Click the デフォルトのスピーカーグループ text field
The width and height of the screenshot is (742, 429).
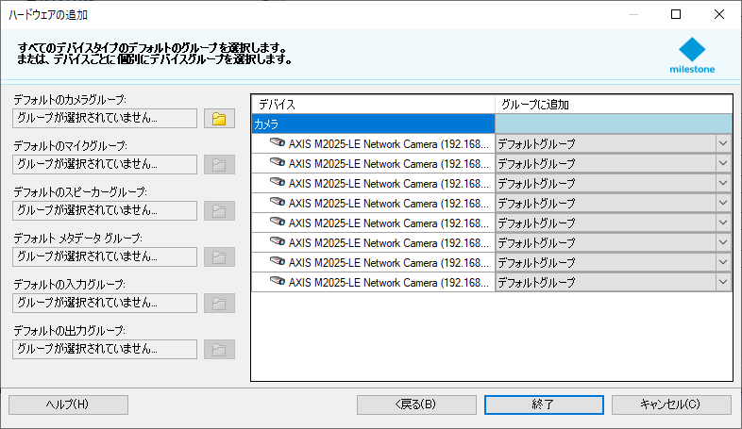click(105, 210)
